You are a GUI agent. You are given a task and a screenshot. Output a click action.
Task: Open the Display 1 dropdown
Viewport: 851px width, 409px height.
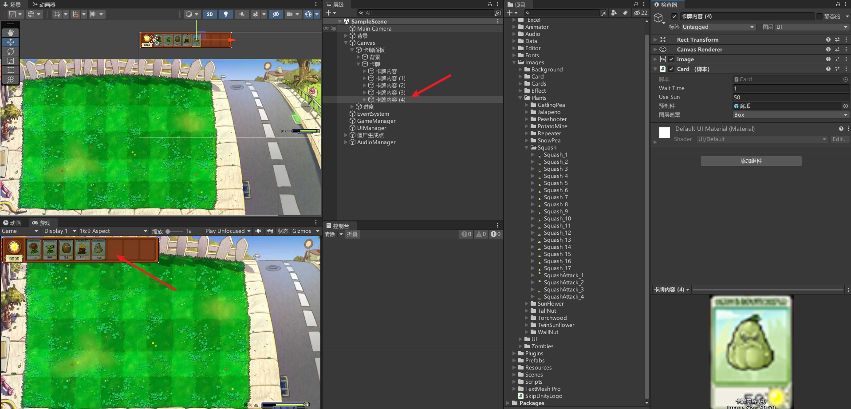pyautogui.click(x=59, y=231)
